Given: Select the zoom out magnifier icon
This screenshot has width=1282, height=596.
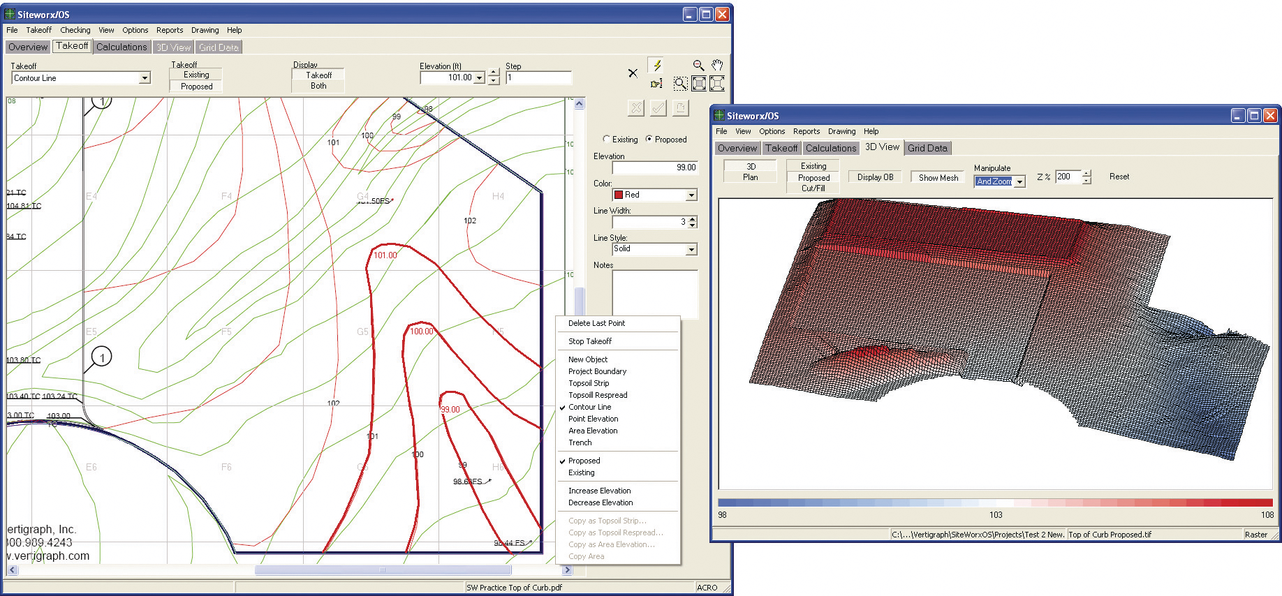Looking at the screenshot, I should [698, 65].
